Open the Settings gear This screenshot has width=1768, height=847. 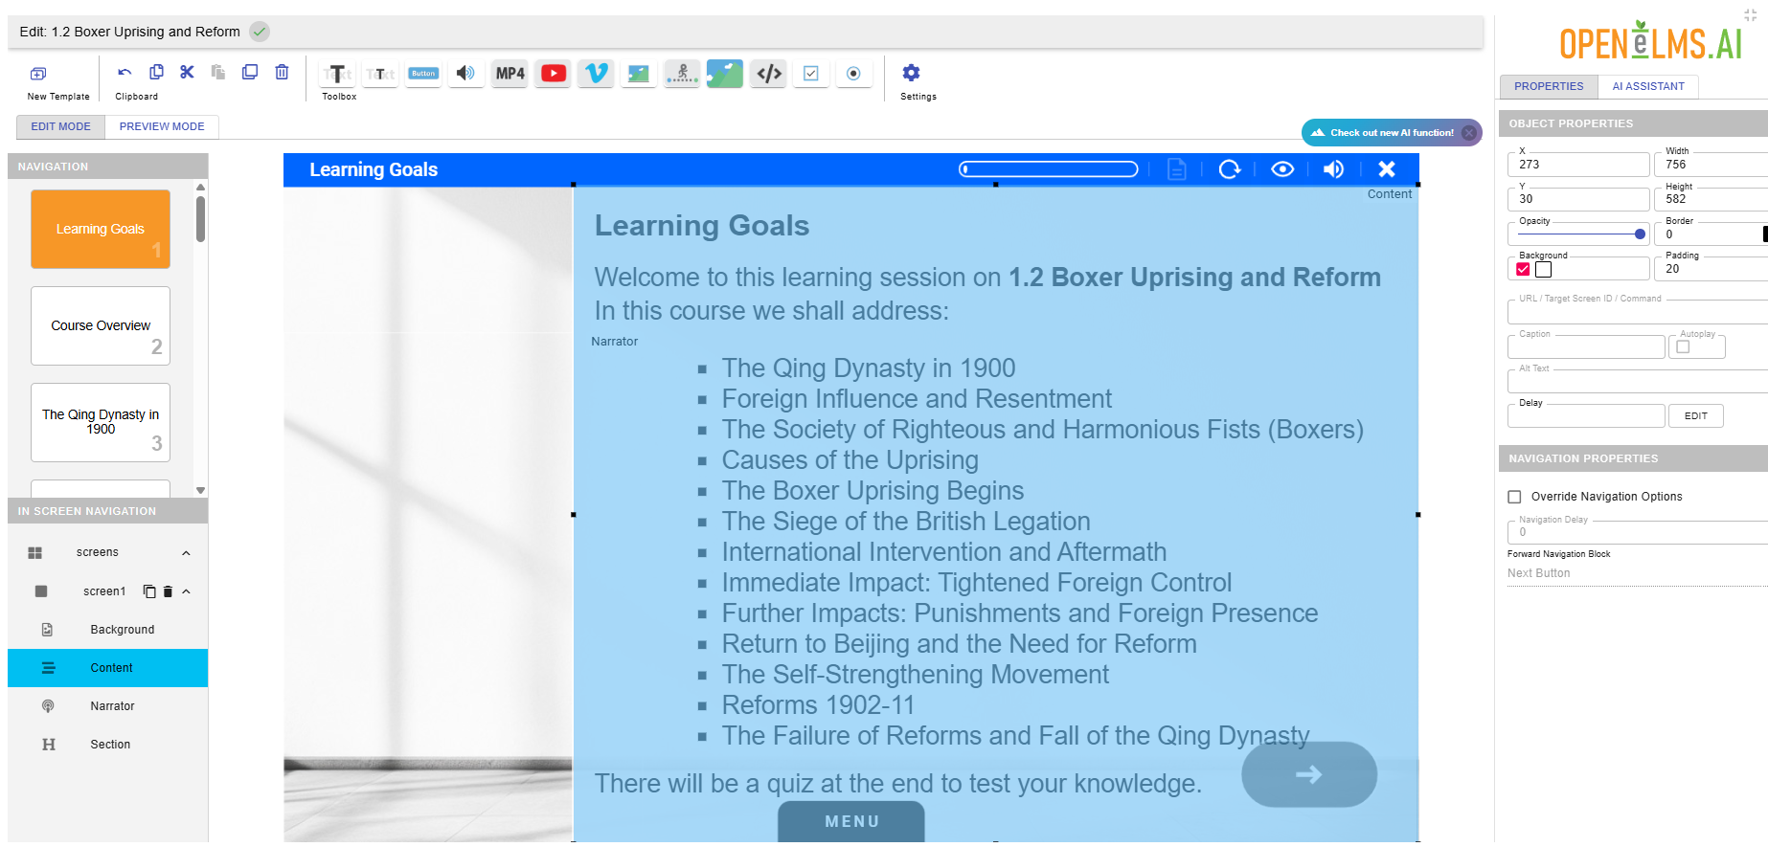911,73
